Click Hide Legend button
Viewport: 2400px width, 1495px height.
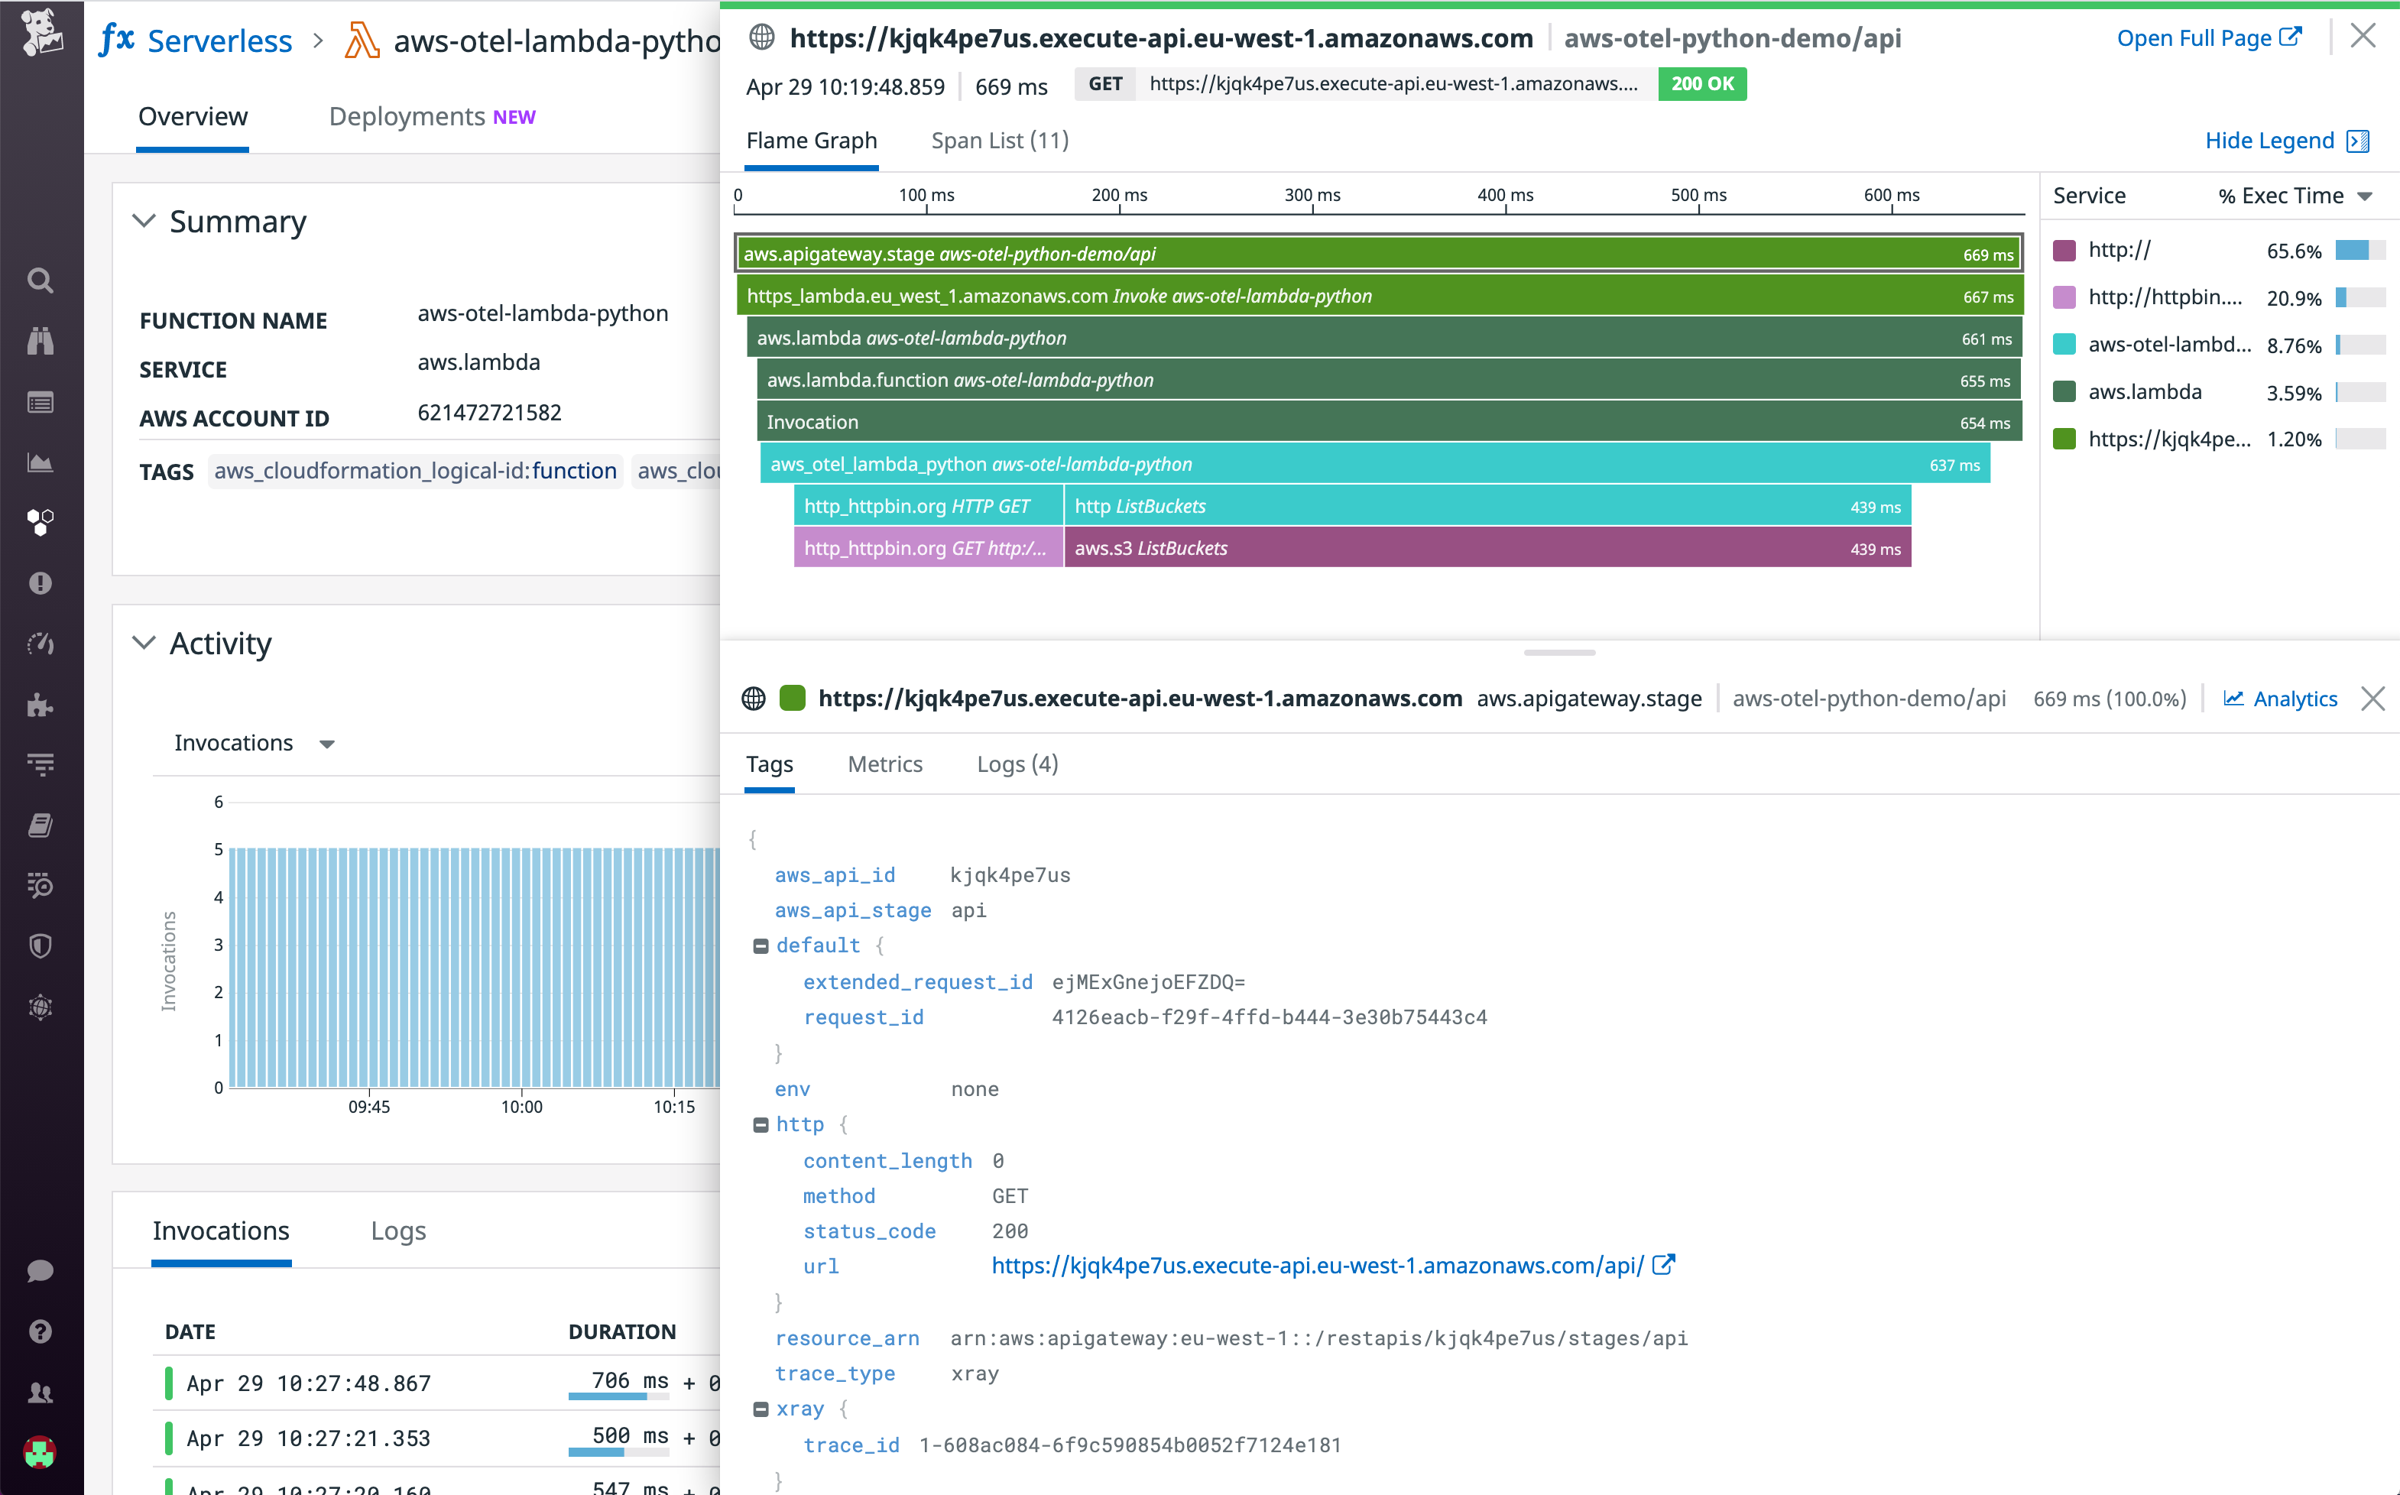[2288, 141]
